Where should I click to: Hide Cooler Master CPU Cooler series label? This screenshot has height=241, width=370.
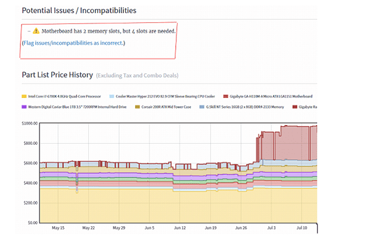pyautogui.click(x=165, y=96)
